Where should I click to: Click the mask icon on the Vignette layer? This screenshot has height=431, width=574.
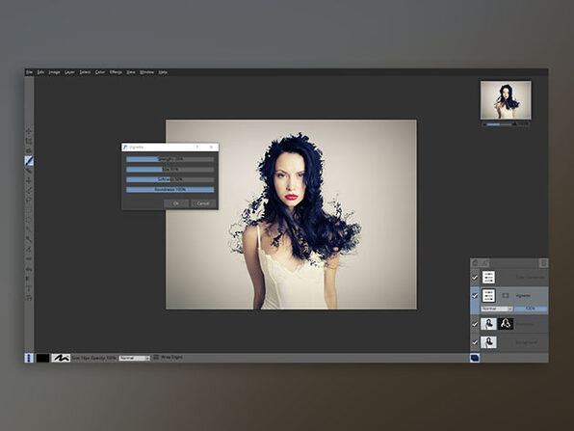506,295
